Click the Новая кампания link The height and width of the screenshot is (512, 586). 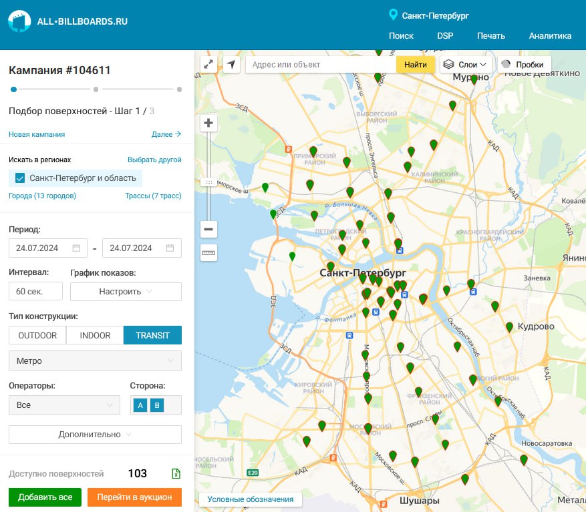pos(37,134)
